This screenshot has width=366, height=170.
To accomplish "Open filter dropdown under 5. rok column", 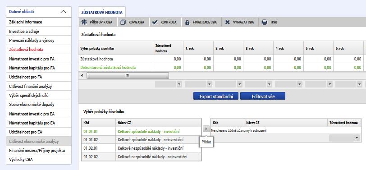I will [x=329, y=84].
